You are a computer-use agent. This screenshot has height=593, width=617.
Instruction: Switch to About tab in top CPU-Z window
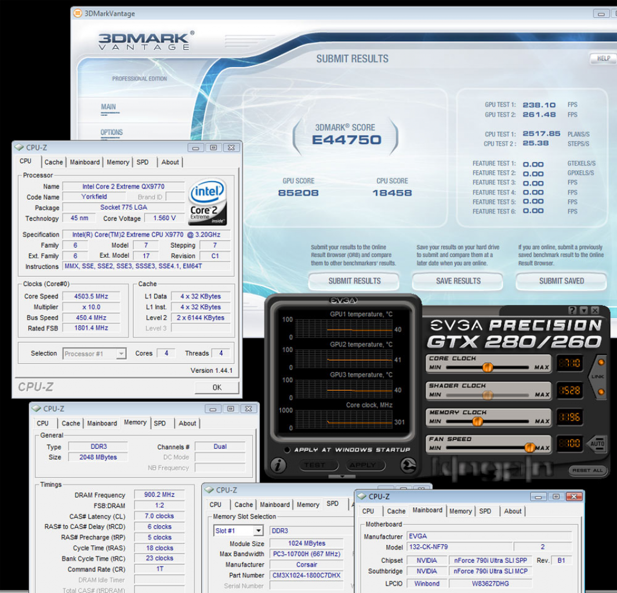coord(170,162)
